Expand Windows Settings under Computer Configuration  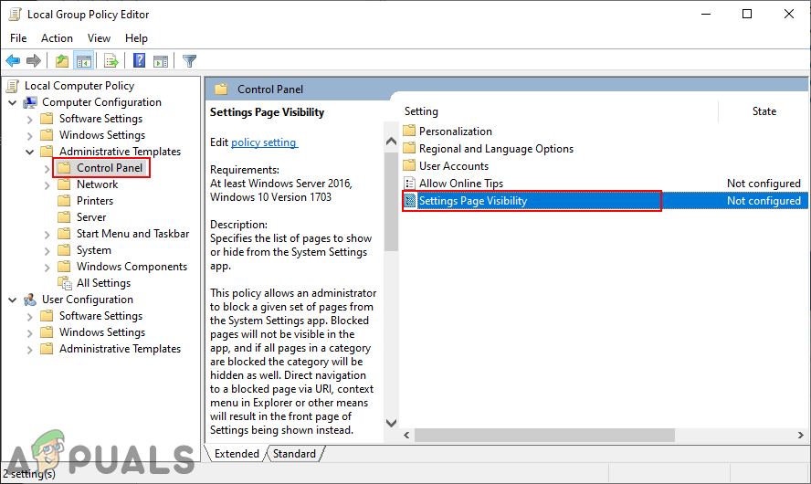click(30, 136)
